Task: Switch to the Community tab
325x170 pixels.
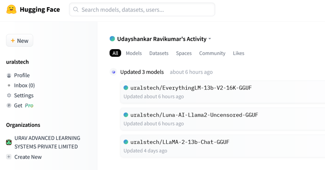Action: coord(212,53)
